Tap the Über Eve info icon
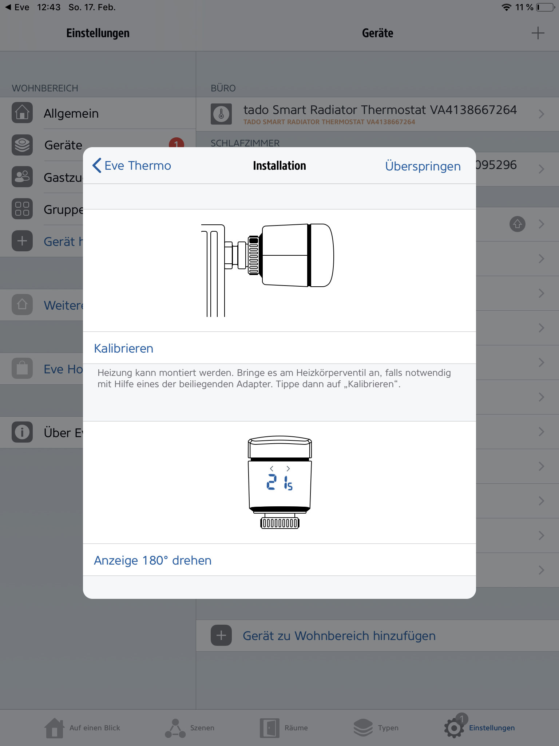This screenshot has height=746, width=559. (22, 432)
